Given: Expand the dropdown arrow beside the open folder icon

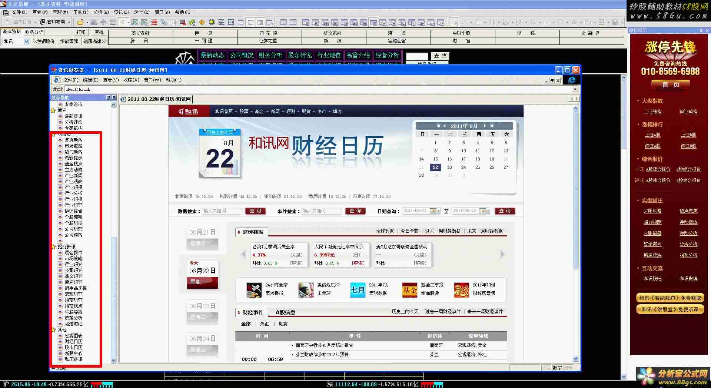Looking at the screenshot, I should [x=86, y=22].
